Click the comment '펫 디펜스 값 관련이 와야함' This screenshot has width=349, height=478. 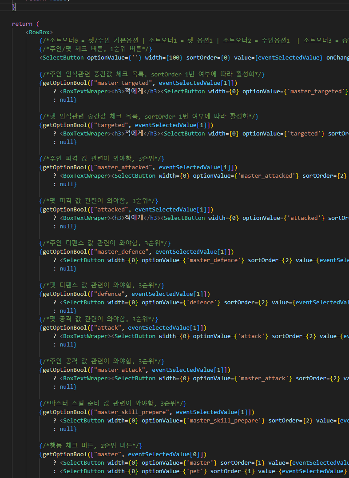[102, 285]
